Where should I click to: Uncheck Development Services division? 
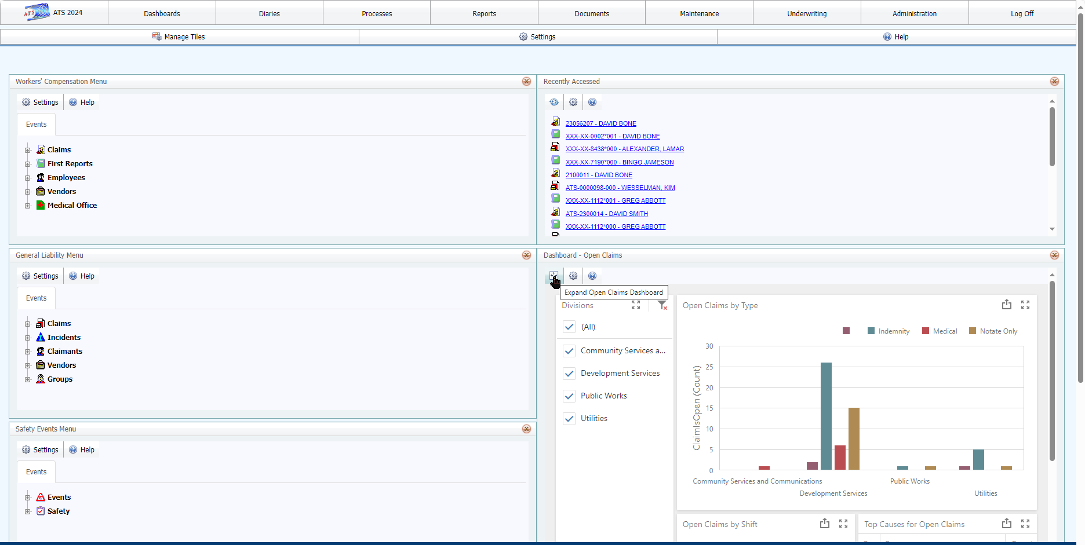(x=569, y=374)
